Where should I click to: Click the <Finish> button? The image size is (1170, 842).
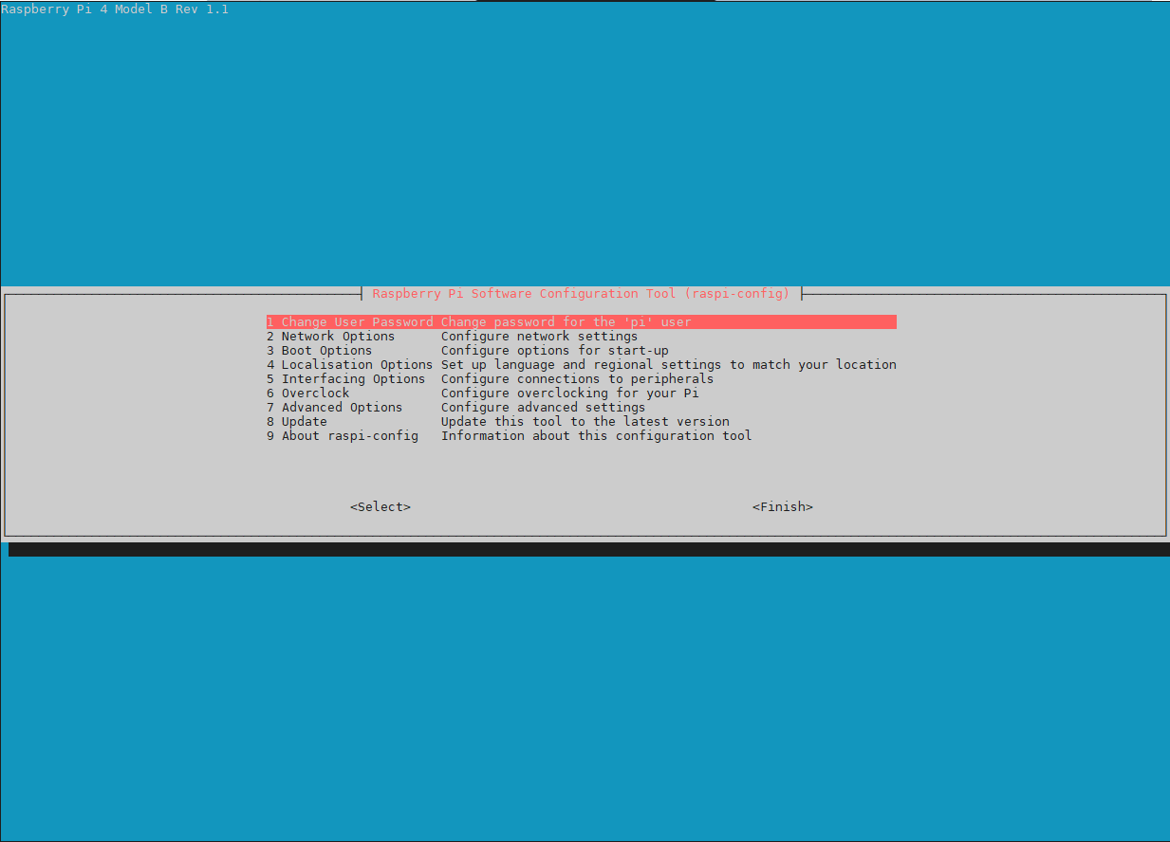tap(783, 507)
